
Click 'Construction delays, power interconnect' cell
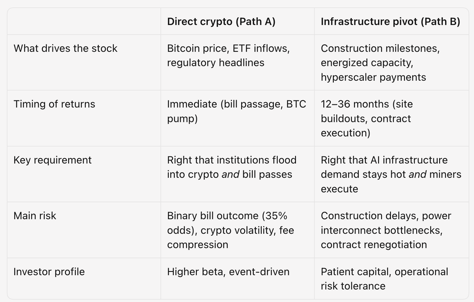pos(391,230)
